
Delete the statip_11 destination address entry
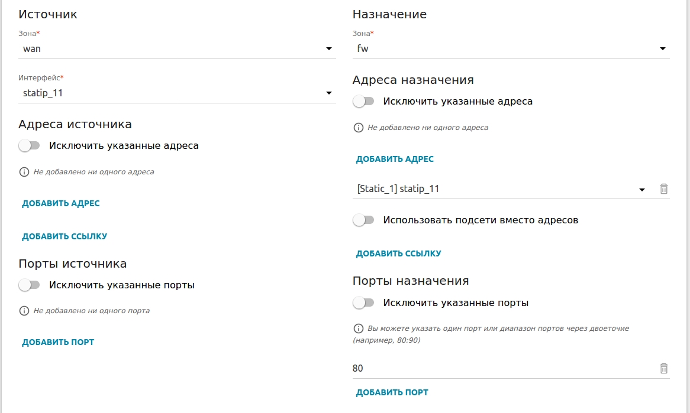click(663, 189)
